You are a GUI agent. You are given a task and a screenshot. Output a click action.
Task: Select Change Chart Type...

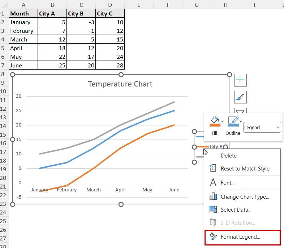point(242,197)
